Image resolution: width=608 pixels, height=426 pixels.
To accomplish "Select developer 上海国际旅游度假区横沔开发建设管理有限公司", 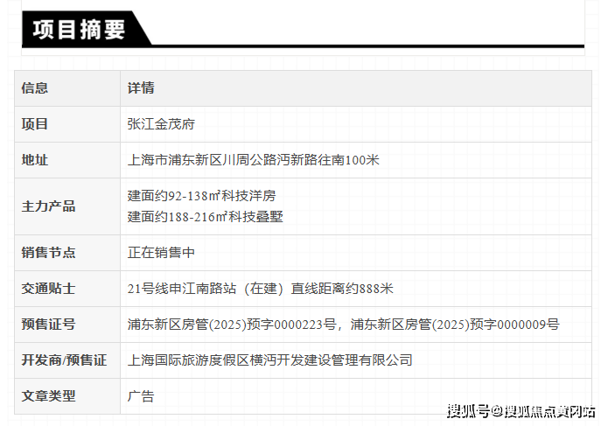I will coord(269,360).
